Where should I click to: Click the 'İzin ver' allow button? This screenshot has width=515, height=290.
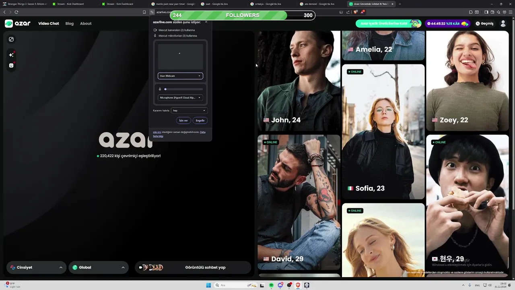[x=183, y=120]
